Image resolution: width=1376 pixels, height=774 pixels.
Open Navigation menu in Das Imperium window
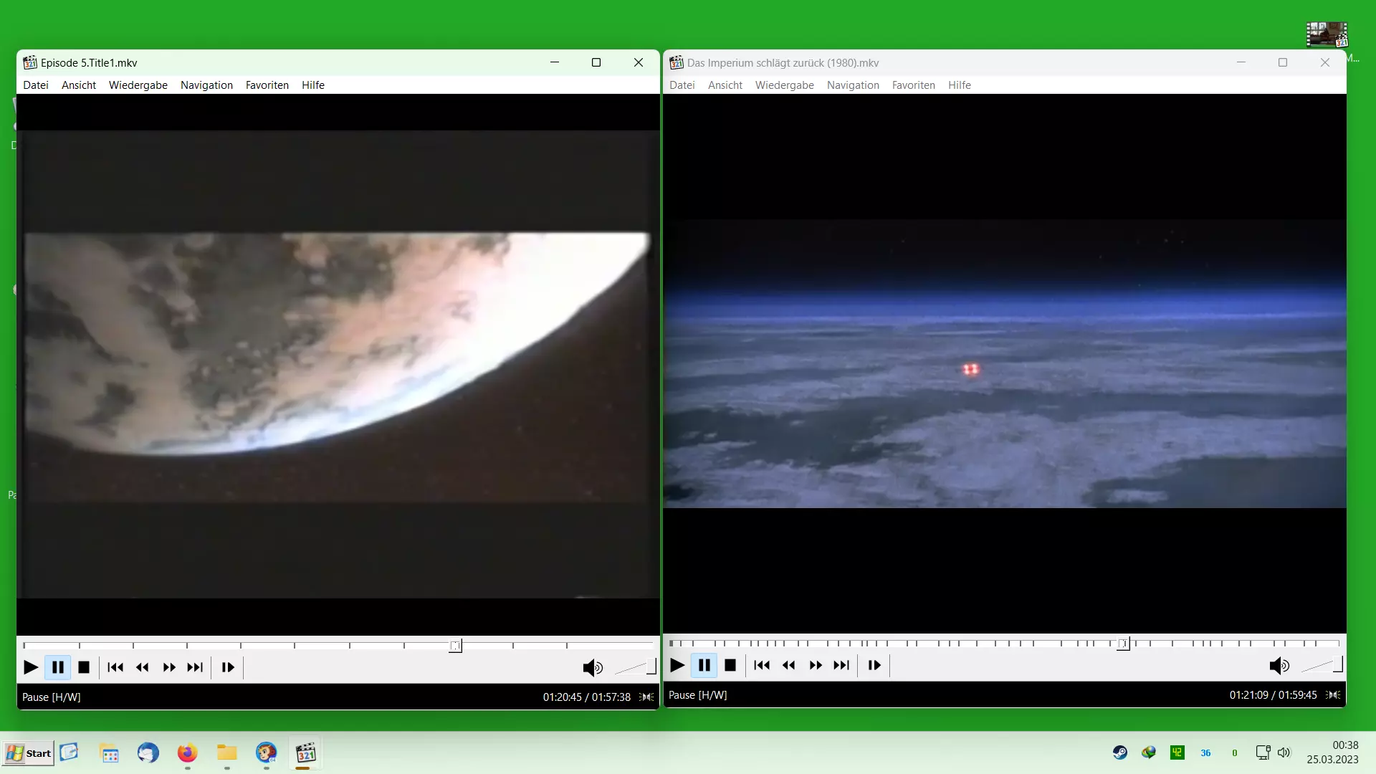pyautogui.click(x=853, y=85)
